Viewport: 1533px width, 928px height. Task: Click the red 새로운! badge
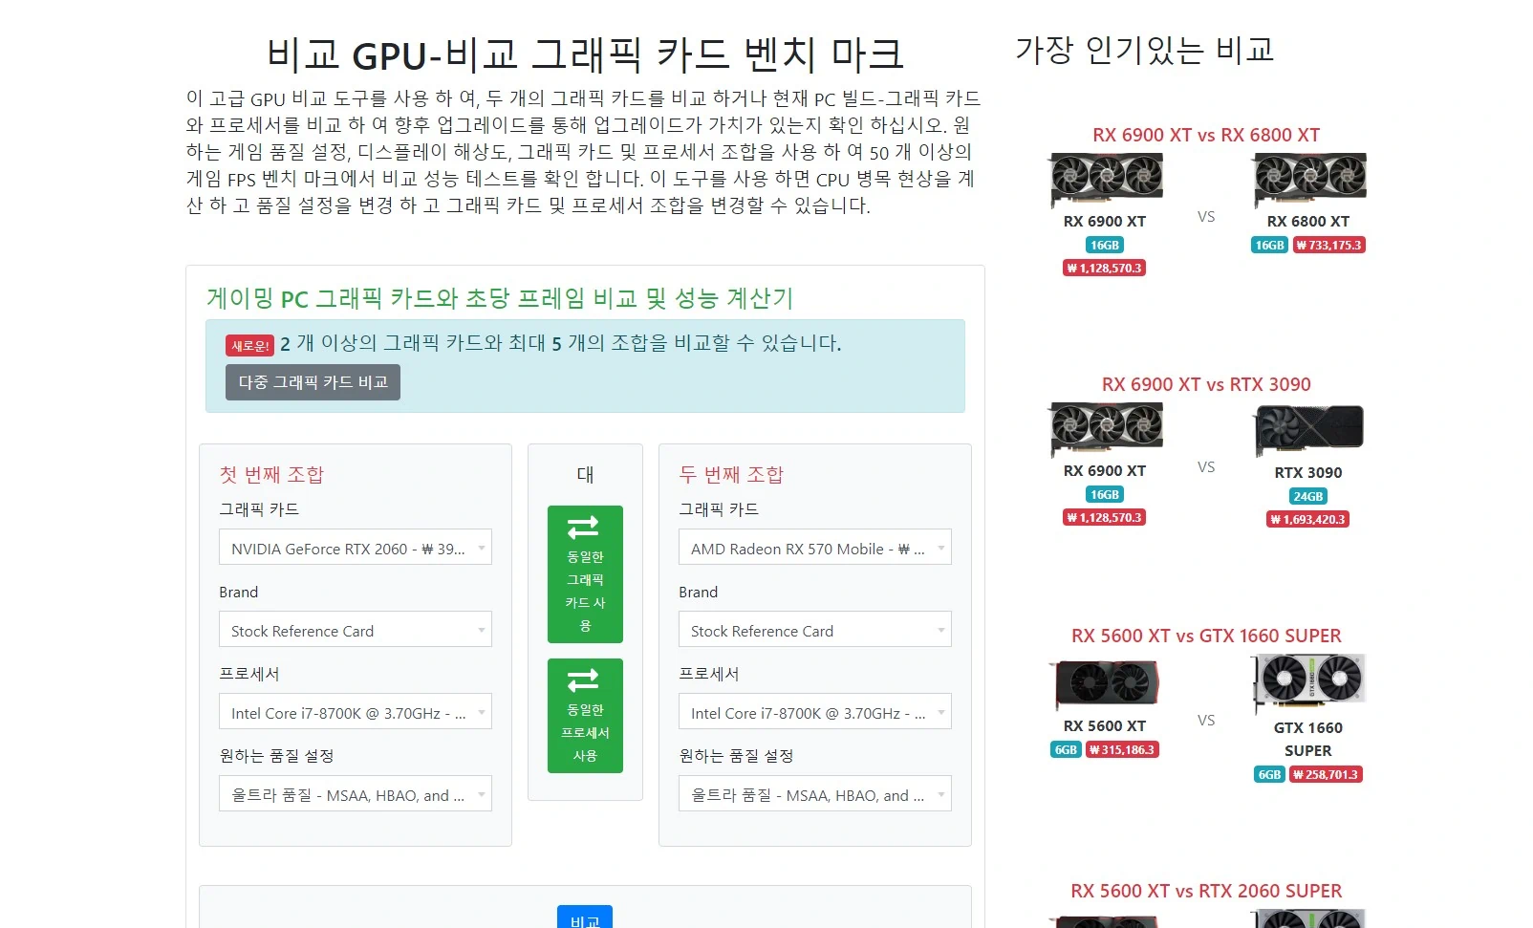250,346
